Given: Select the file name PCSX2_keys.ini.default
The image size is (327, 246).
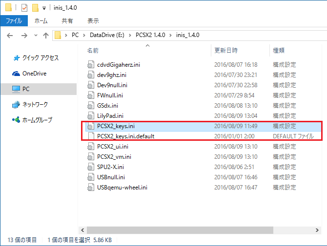Looking at the screenshot, I should pyautogui.click(x=126, y=136).
